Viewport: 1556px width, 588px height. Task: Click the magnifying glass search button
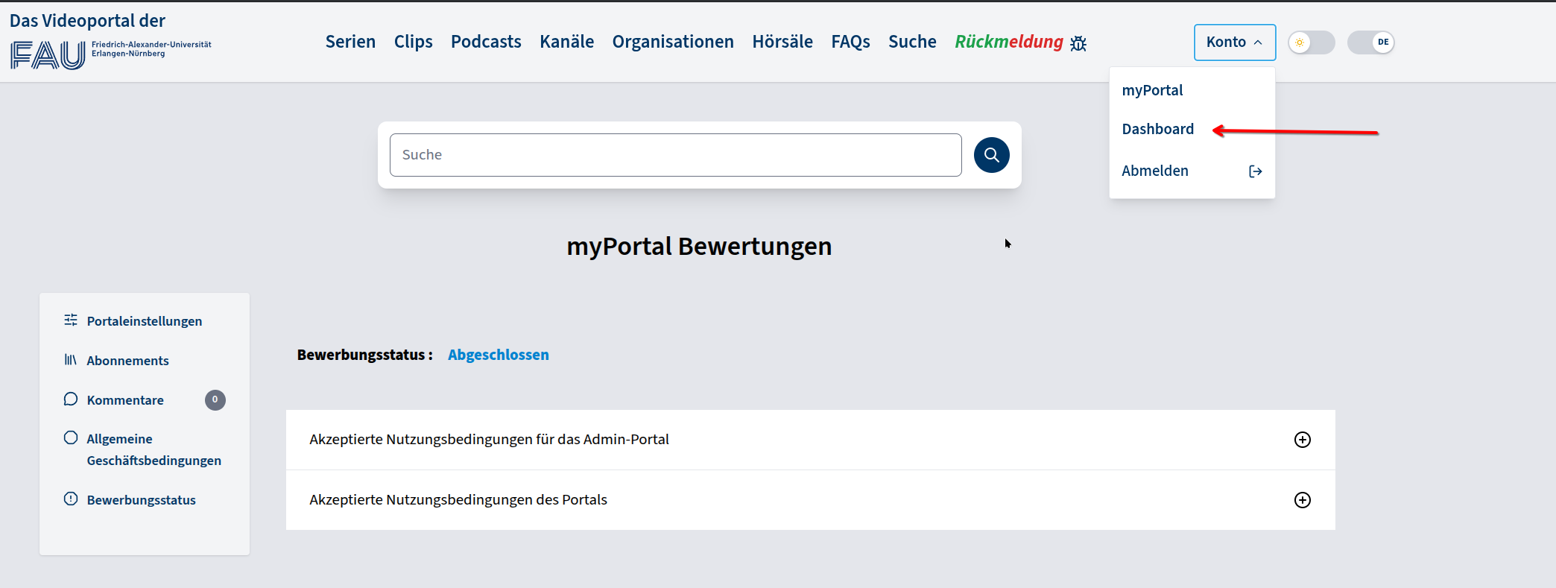tap(991, 155)
